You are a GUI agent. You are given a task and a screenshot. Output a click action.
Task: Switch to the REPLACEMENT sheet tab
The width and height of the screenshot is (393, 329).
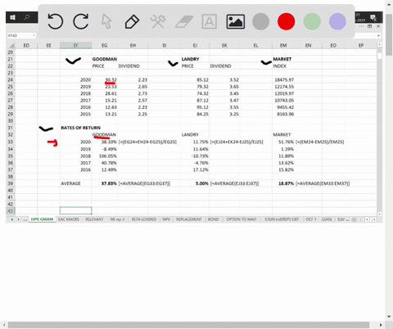tap(189, 219)
